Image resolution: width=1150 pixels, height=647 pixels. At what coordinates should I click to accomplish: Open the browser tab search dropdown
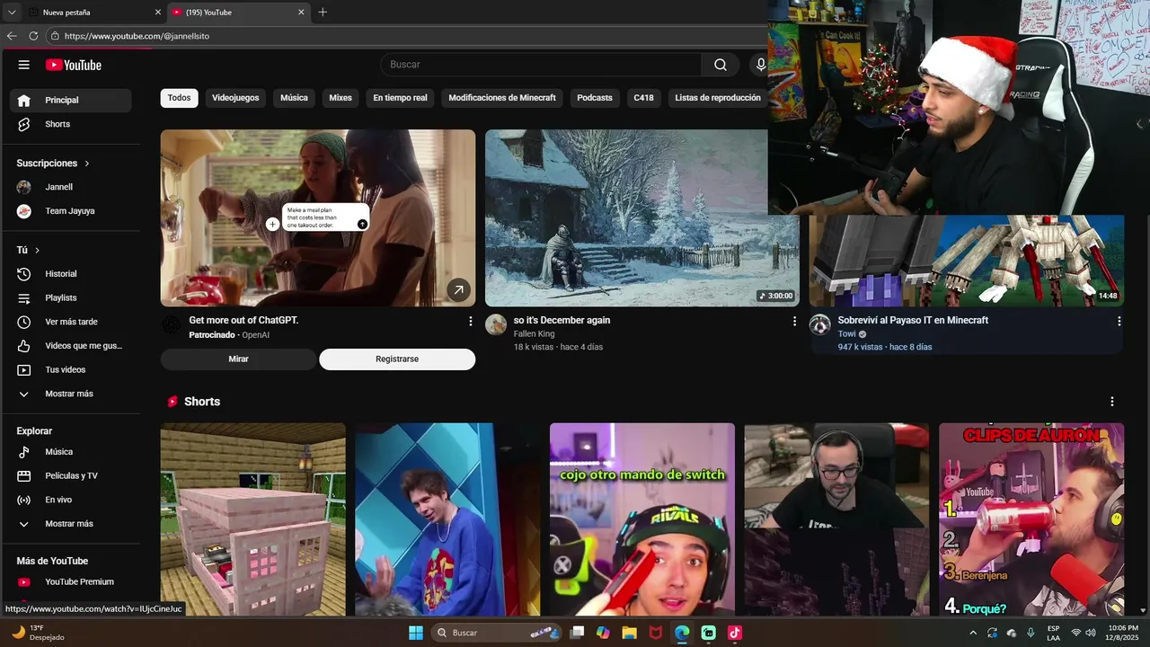coord(11,12)
